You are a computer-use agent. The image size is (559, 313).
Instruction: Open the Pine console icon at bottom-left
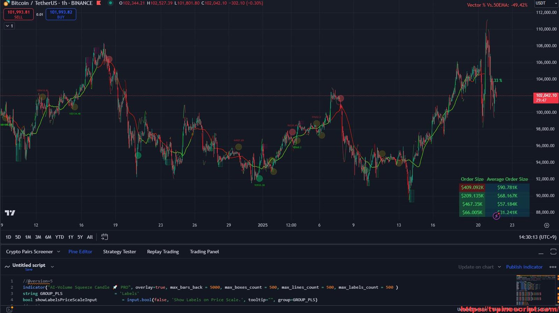click(x=9, y=310)
